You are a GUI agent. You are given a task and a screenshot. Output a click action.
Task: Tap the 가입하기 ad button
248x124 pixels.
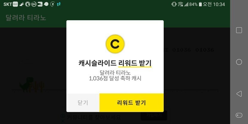[x=154, y=115]
